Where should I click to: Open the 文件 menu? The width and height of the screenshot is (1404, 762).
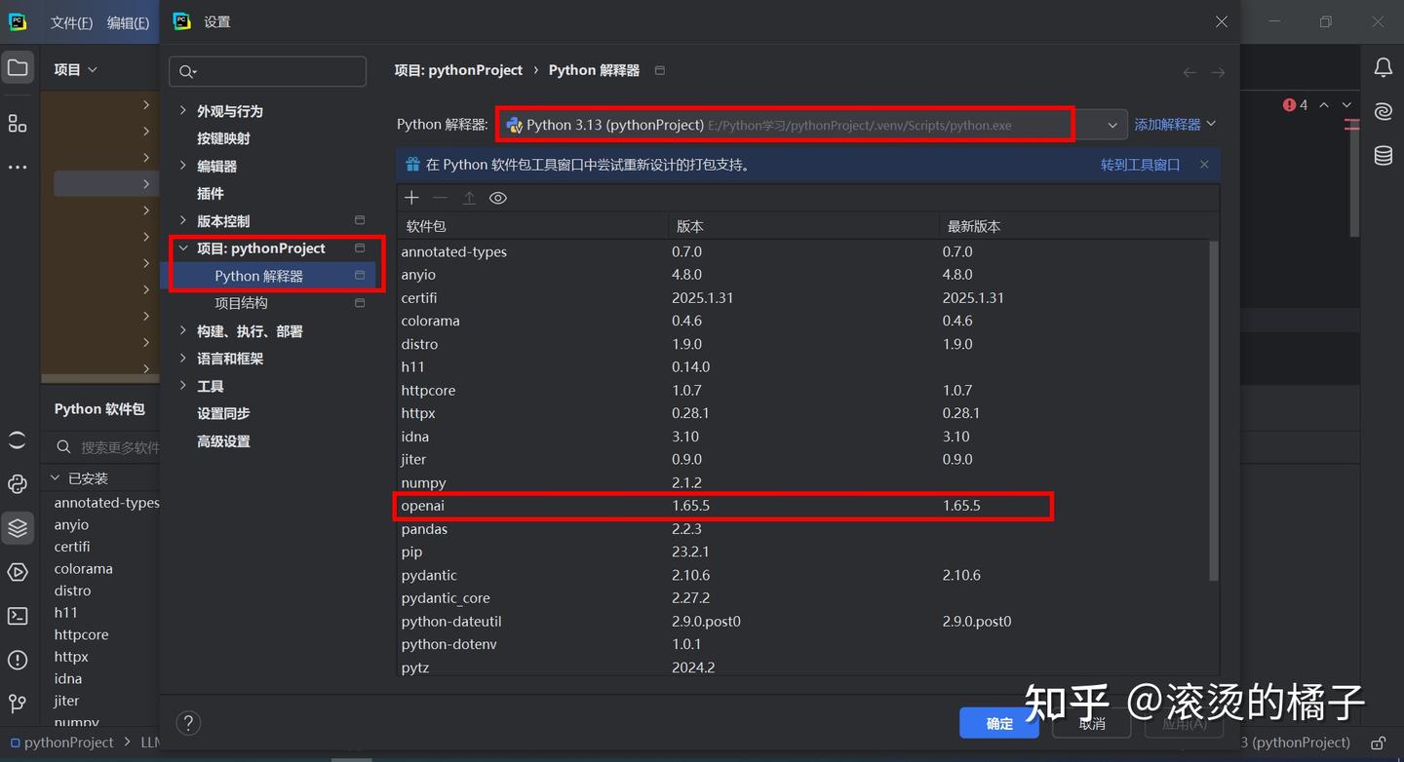[71, 22]
